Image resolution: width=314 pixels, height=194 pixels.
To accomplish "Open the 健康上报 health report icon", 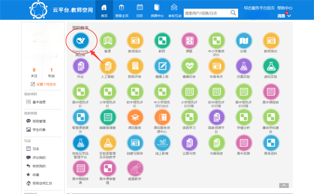I will click(x=162, y=66).
